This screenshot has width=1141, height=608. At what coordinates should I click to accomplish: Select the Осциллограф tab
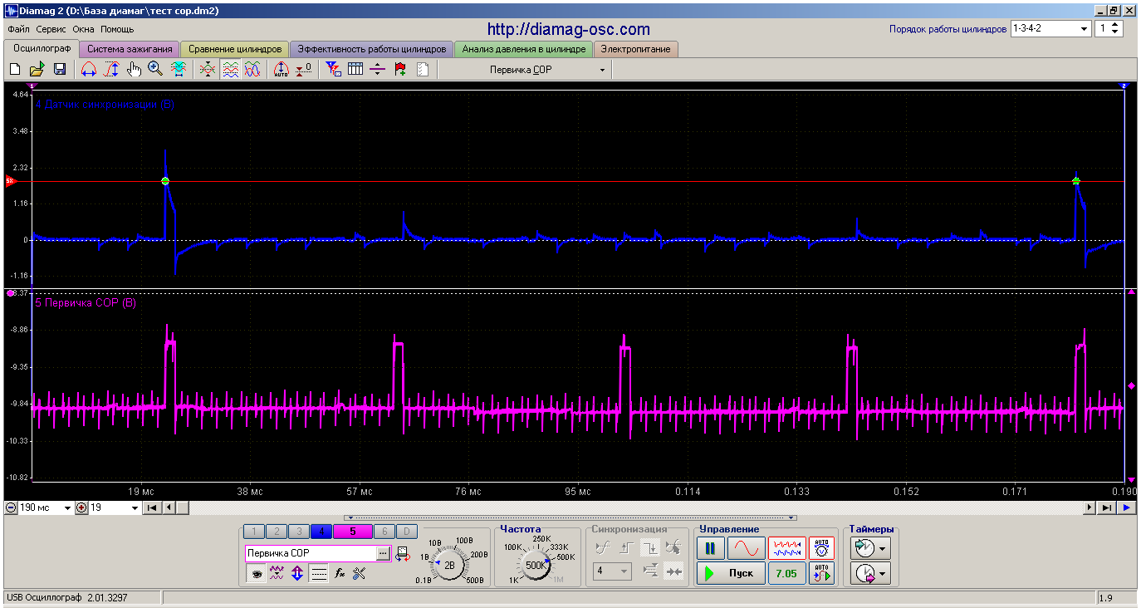pyautogui.click(x=42, y=48)
